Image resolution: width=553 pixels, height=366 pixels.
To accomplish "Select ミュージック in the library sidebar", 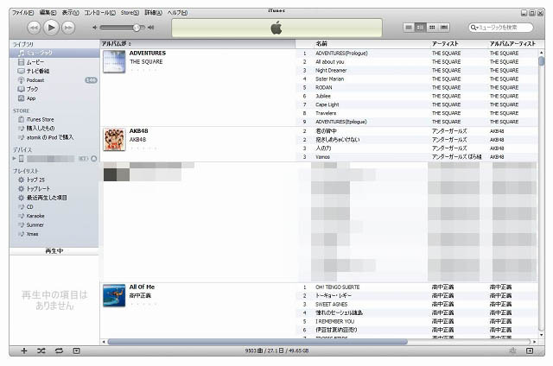I will click(x=54, y=53).
